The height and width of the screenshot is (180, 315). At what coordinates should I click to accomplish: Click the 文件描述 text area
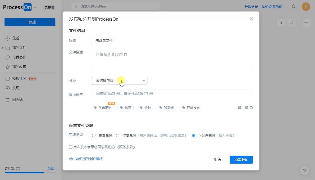pos(172,61)
